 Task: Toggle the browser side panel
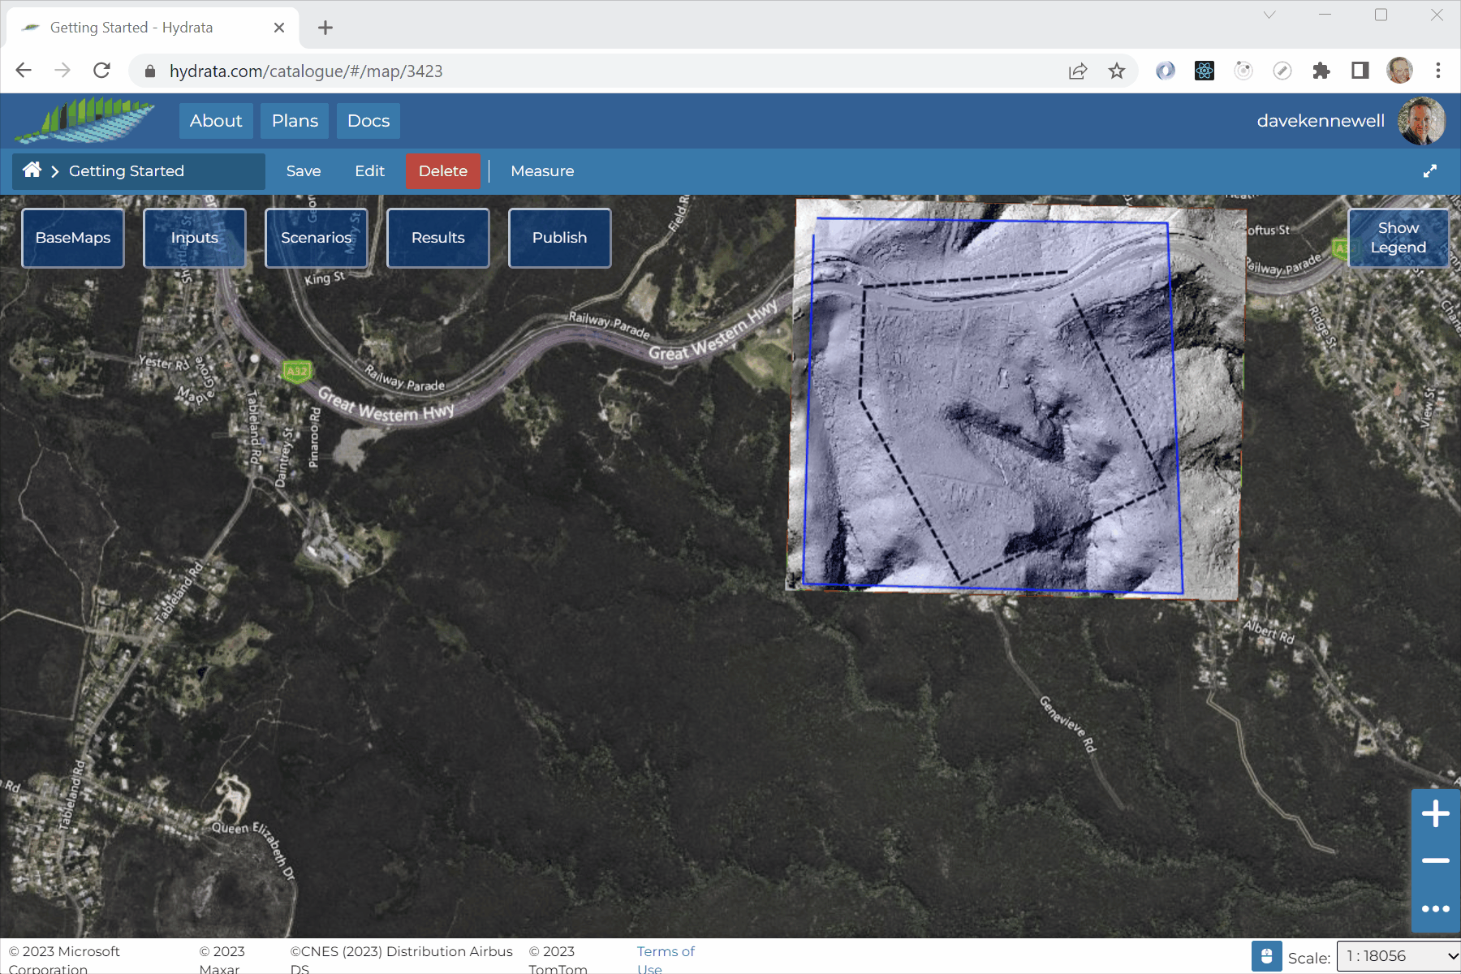coord(1360,71)
